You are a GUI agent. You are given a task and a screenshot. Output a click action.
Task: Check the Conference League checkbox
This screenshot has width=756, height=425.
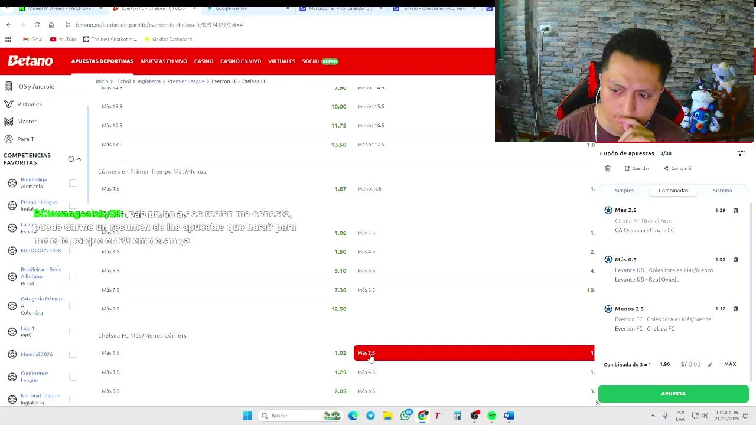pos(73,377)
